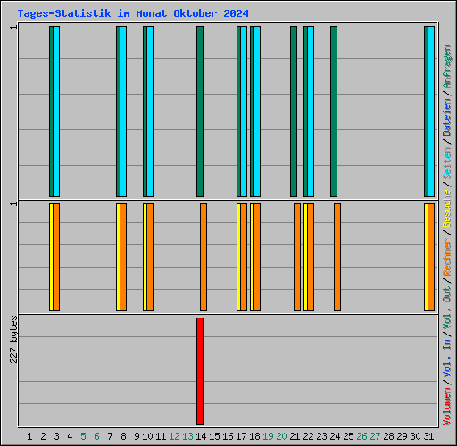457x446 pixels.
Task: Click the yellow Besuche bar for day 8
Action: click(x=118, y=258)
